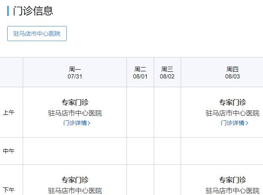Viewport: 263px width, 195px height.
Task: Click chevron arrow beside Thursday morning 门诊详情
Action: coord(247,123)
